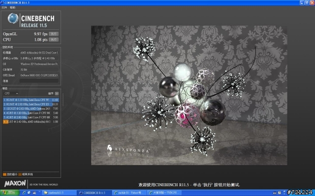Click the CPU run button

tap(54, 40)
